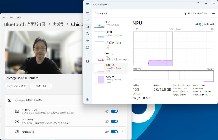Click Windows Studio Effects sparkle icon

pos(10,100)
